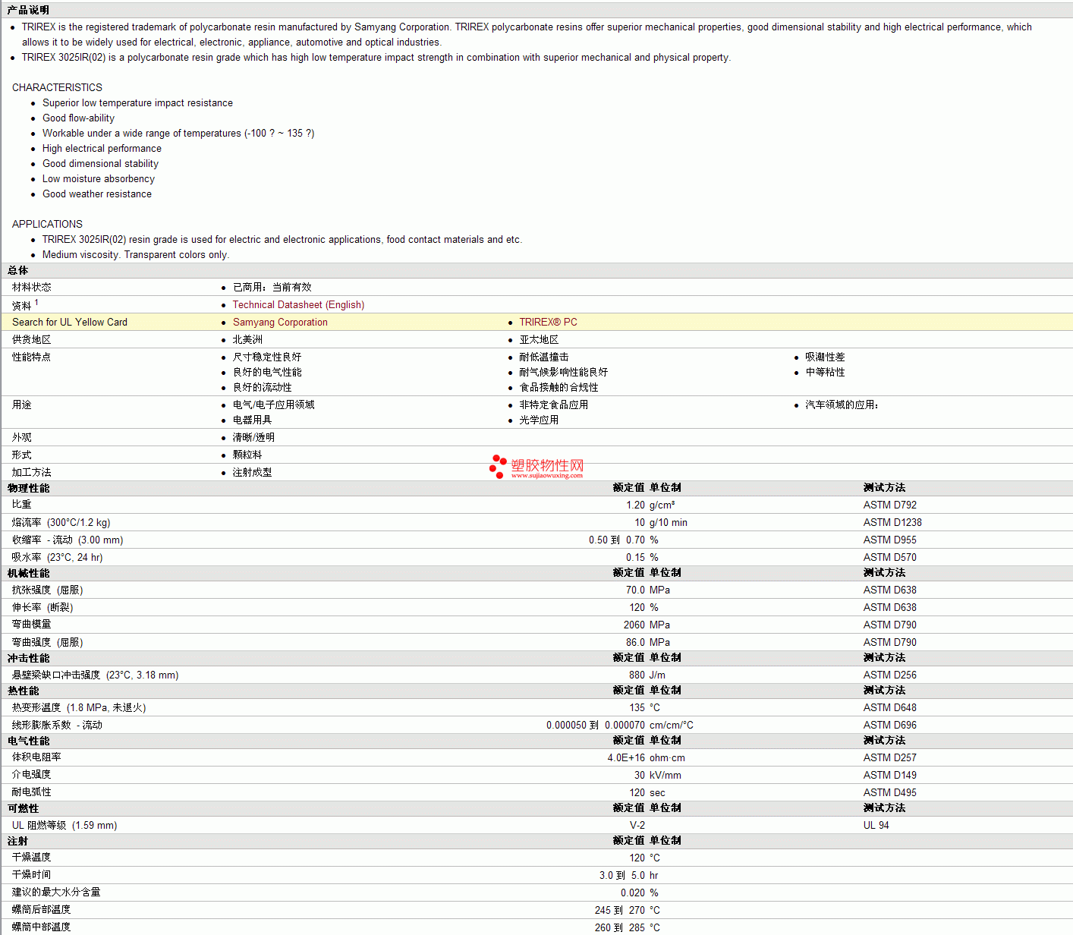1073x935 pixels.
Task: Click the 尺寸稳定性良好 feature entry
Action: coord(267,357)
